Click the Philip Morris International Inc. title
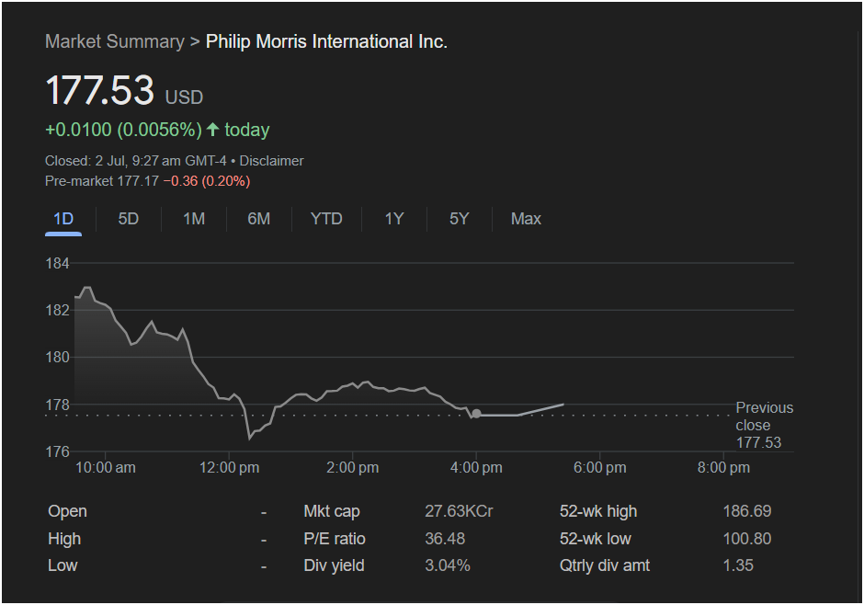The image size is (864, 605). click(326, 41)
